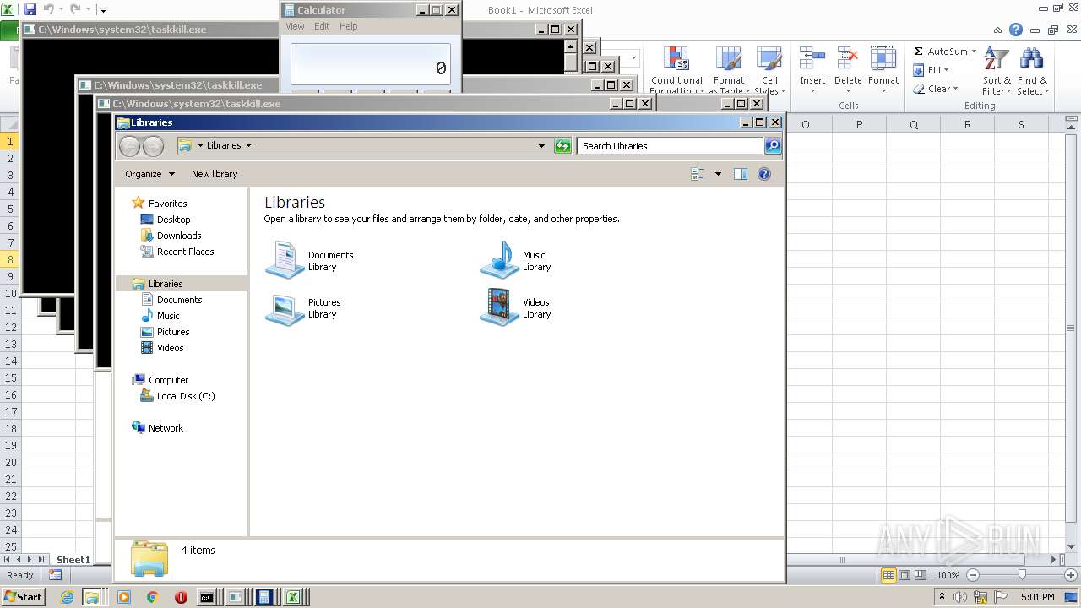Click Sort & Filter in Excel
This screenshot has width=1081, height=608.
[x=997, y=71]
